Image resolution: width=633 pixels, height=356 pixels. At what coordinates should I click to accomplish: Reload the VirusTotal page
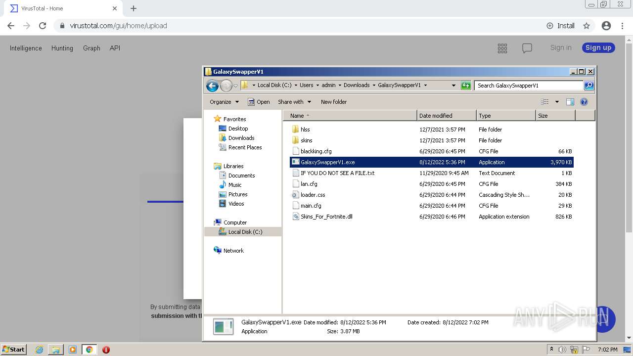pos(43,26)
